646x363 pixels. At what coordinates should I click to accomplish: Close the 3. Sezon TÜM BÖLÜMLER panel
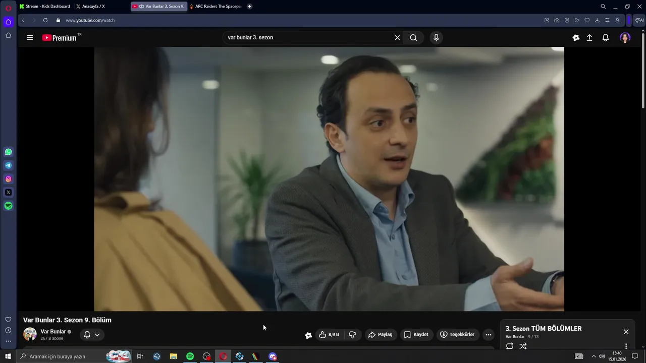pos(626,332)
